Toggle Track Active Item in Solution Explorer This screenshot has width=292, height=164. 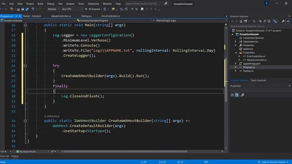pyautogui.click(x=275, y=21)
